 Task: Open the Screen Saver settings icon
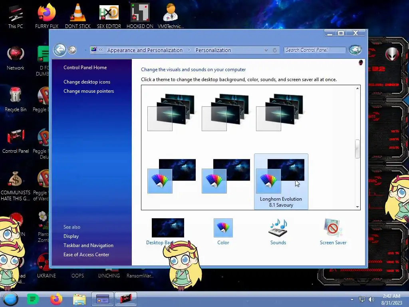pos(333,227)
